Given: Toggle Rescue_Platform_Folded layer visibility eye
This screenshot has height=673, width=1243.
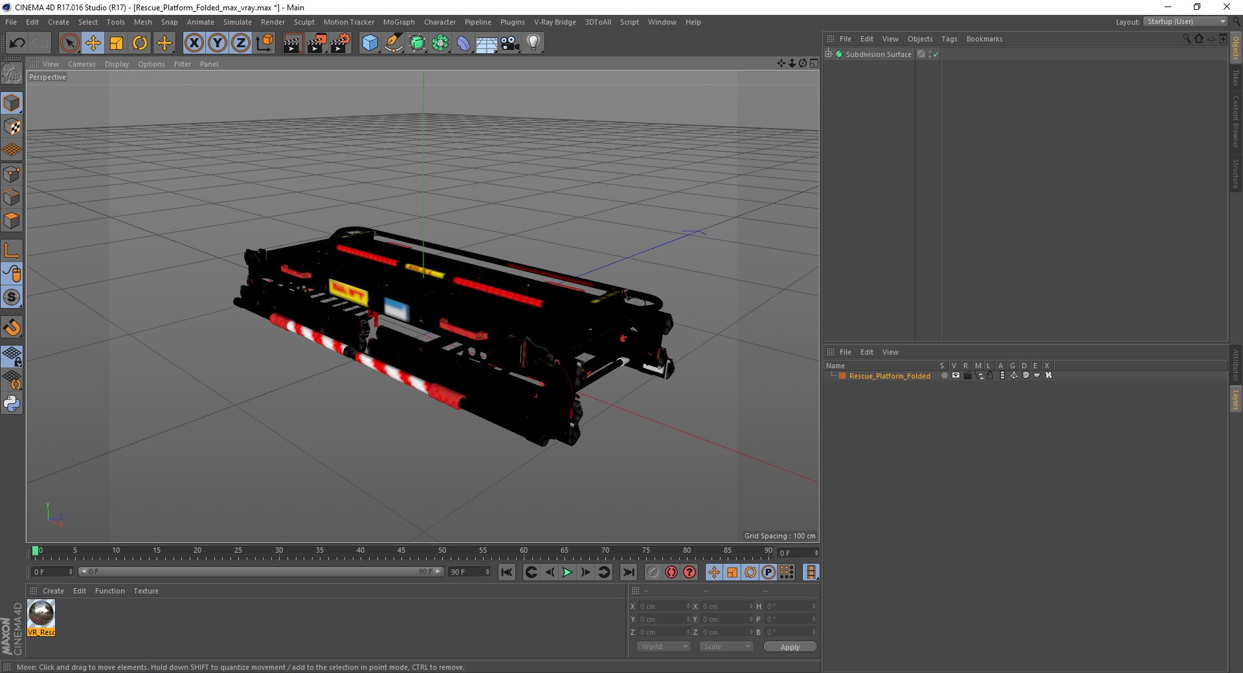Looking at the screenshot, I should point(956,375).
